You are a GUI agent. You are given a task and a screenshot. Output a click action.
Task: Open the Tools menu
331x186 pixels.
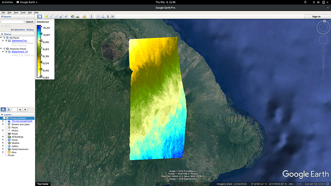[x=23, y=12]
